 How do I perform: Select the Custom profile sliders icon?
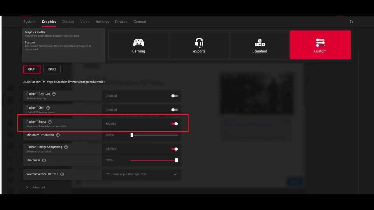(320, 43)
